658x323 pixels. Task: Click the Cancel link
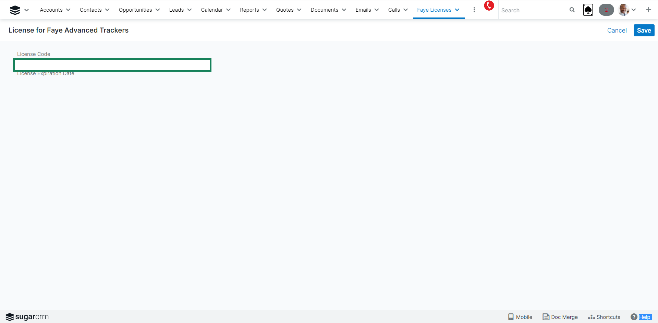pyautogui.click(x=617, y=31)
